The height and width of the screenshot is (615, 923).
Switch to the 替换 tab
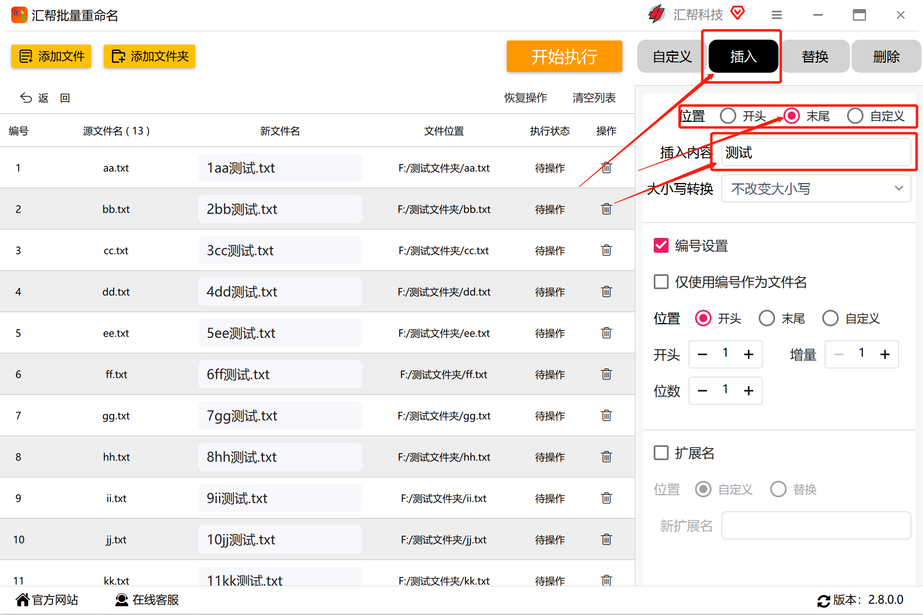[x=815, y=56]
